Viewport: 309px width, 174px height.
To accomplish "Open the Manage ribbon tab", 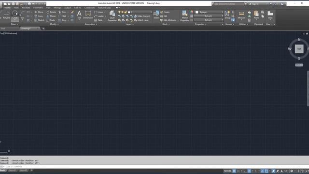I will click(57, 8).
